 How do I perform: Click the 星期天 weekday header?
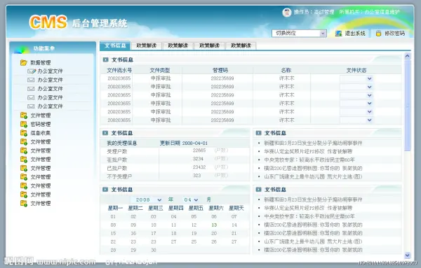(x=236, y=208)
